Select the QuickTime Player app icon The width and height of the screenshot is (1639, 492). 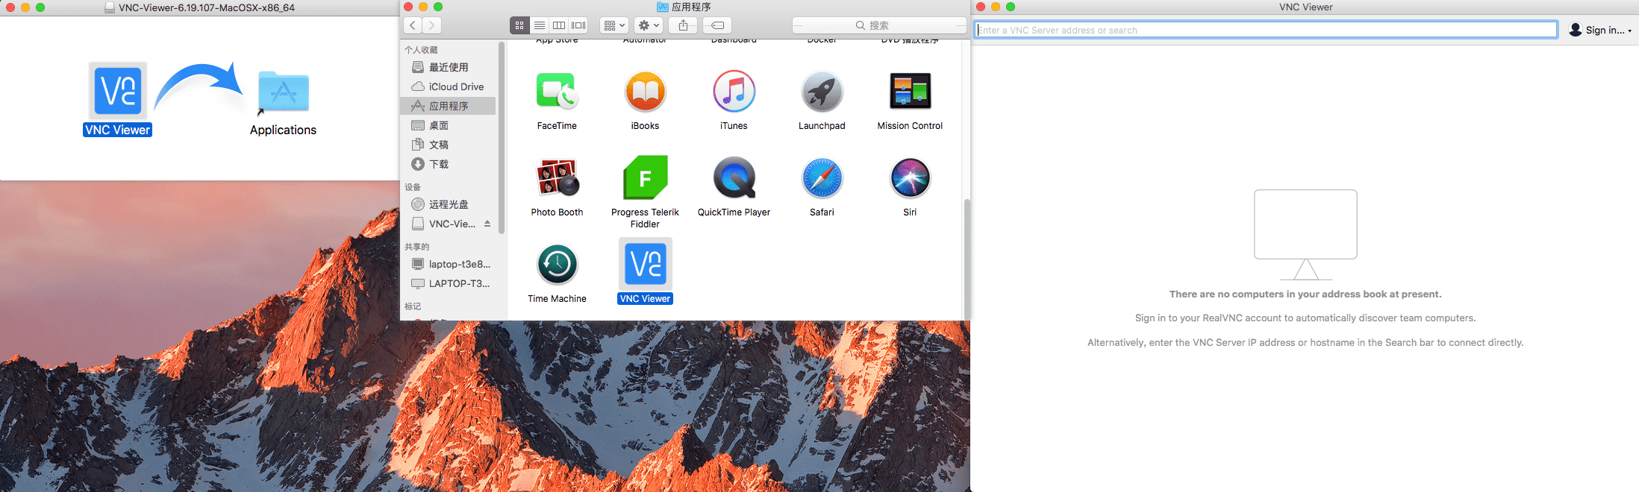[734, 178]
